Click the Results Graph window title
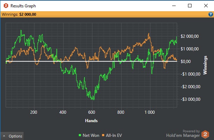 coord(23,6)
